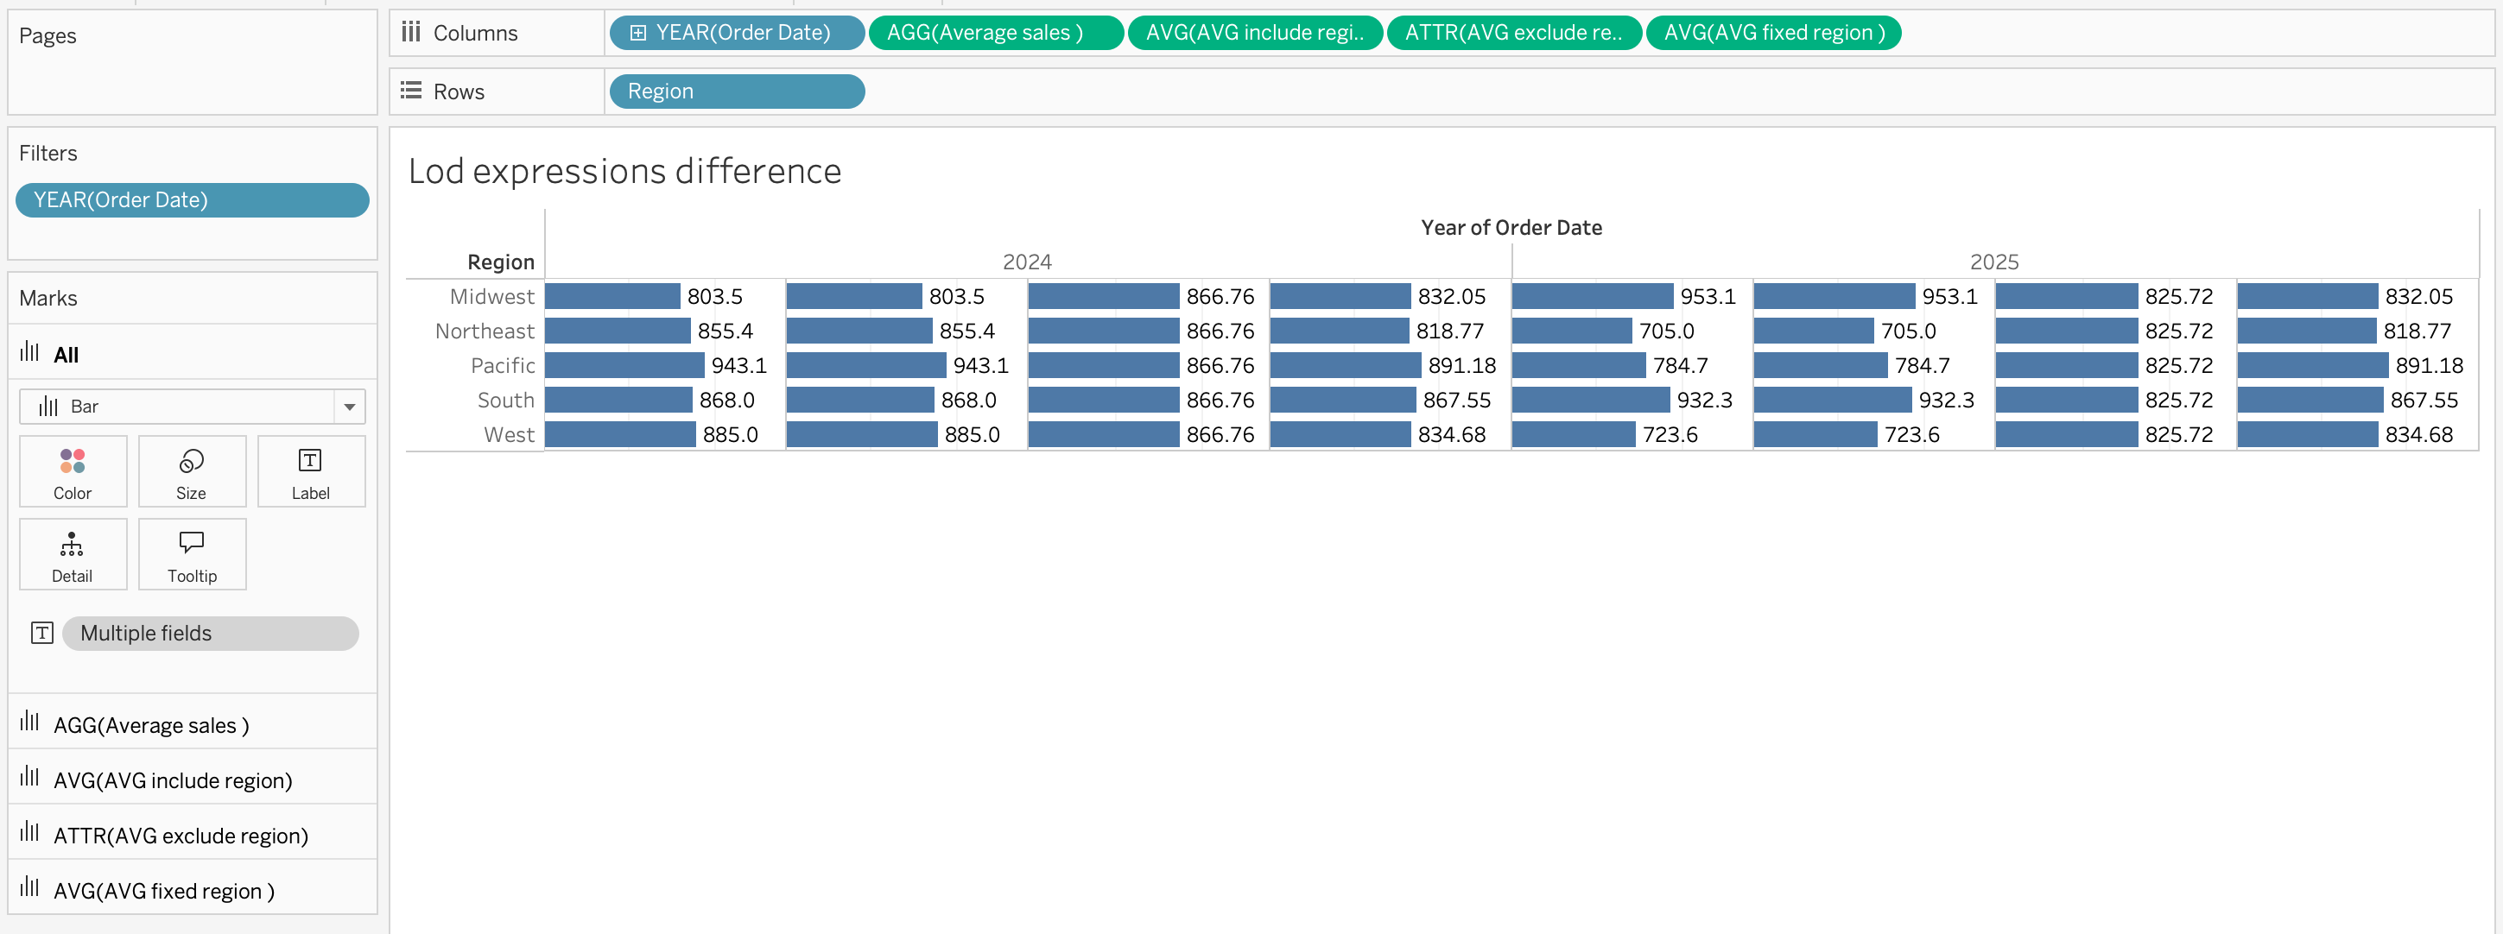Select AVG(AVG fixed region) pill in Columns
Image resolution: width=2503 pixels, height=934 pixels.
tap(1772, 33)
